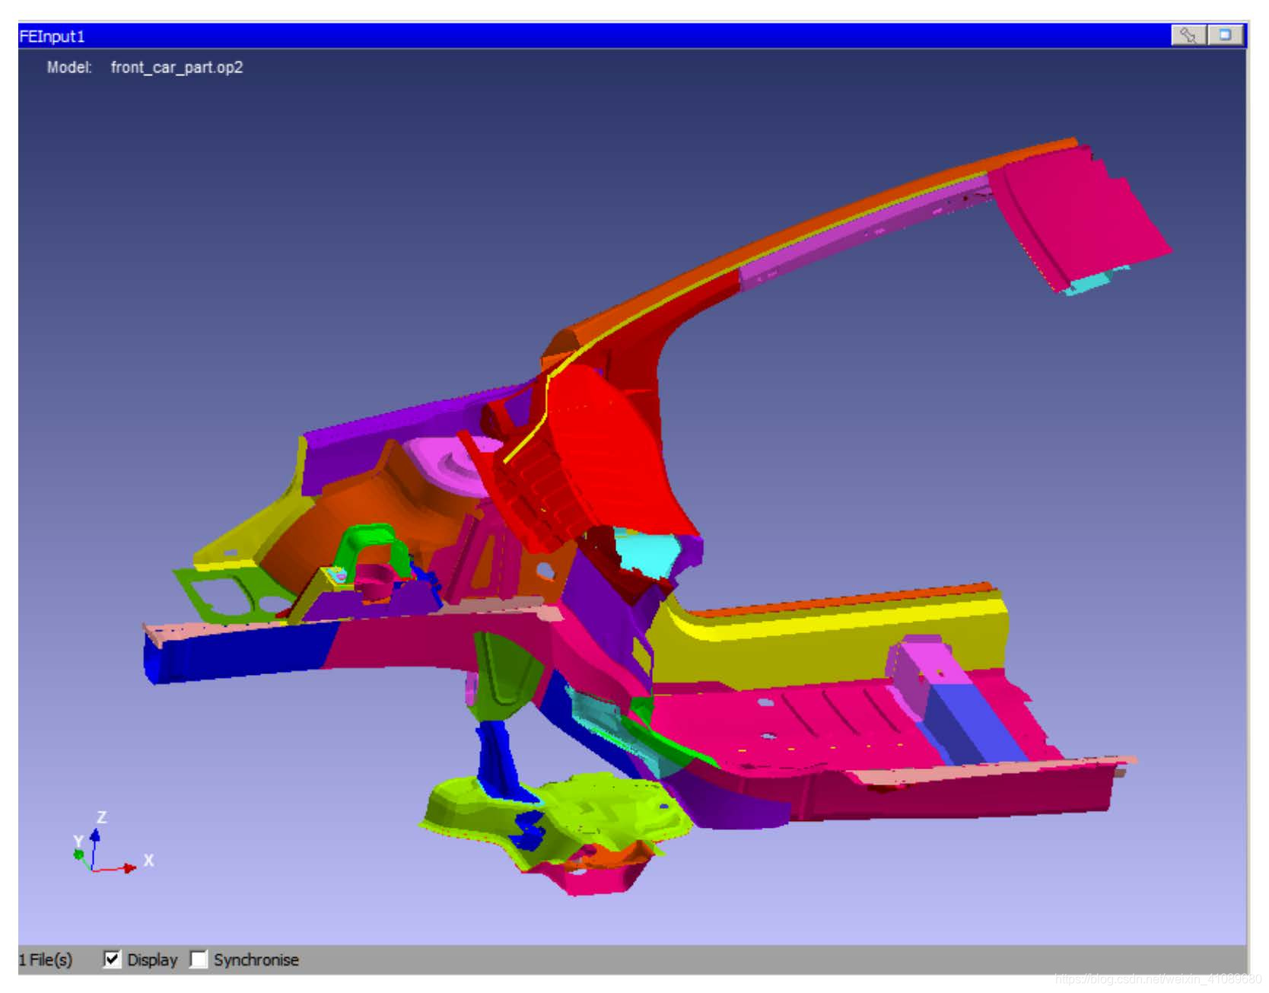Select model name front_car_part.op2 text
This screenshot has height=993, width=1269.
click(x=177, y=67)
